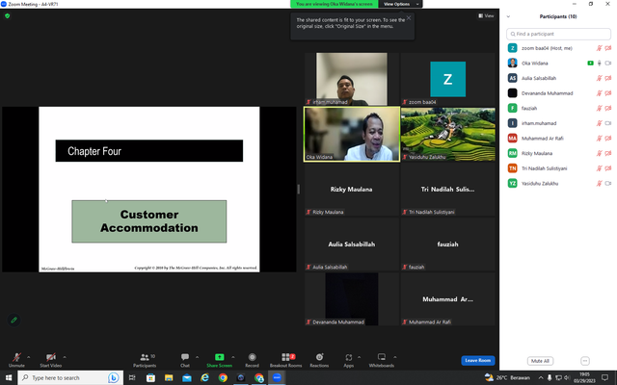The width and height of the screenshot is (617, 385).
Task: Open File Explorer from taskbar
Action: (169, 377)
